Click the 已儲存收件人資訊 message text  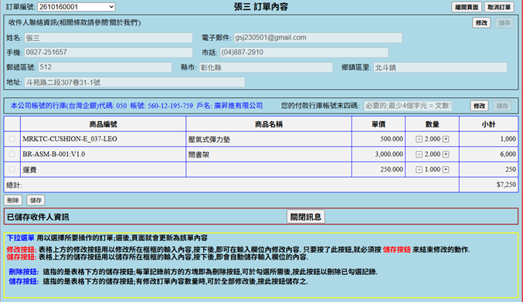point(38,217)
